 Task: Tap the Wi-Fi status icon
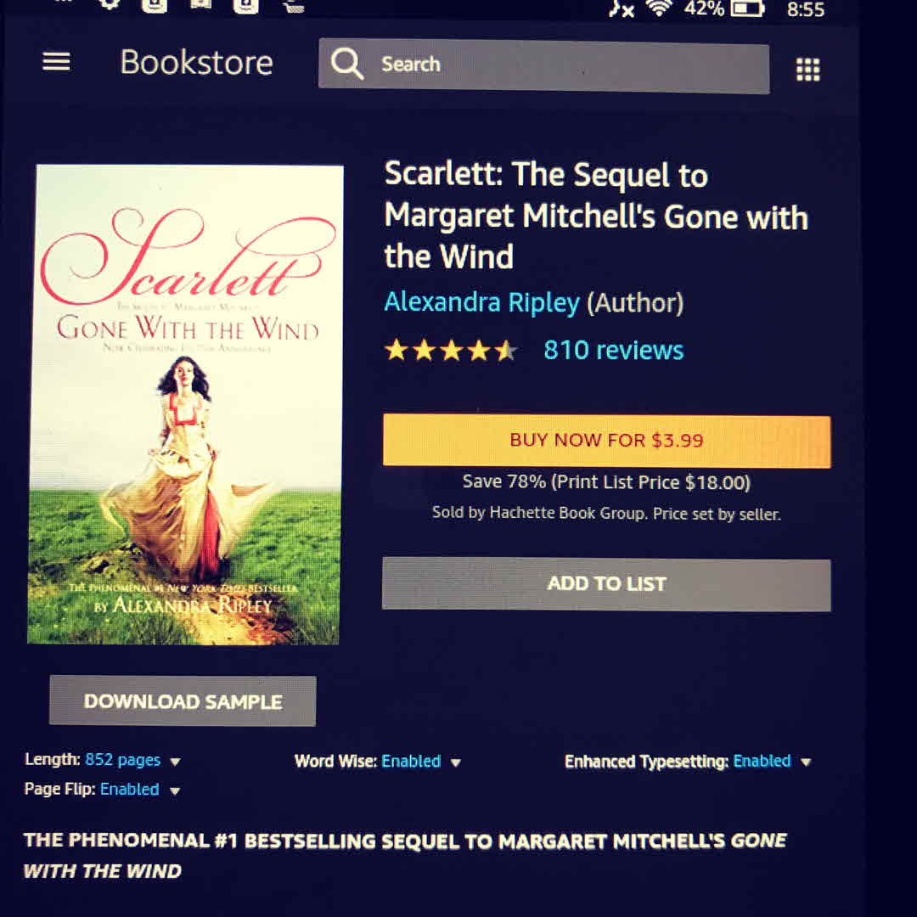click(659, 8)
